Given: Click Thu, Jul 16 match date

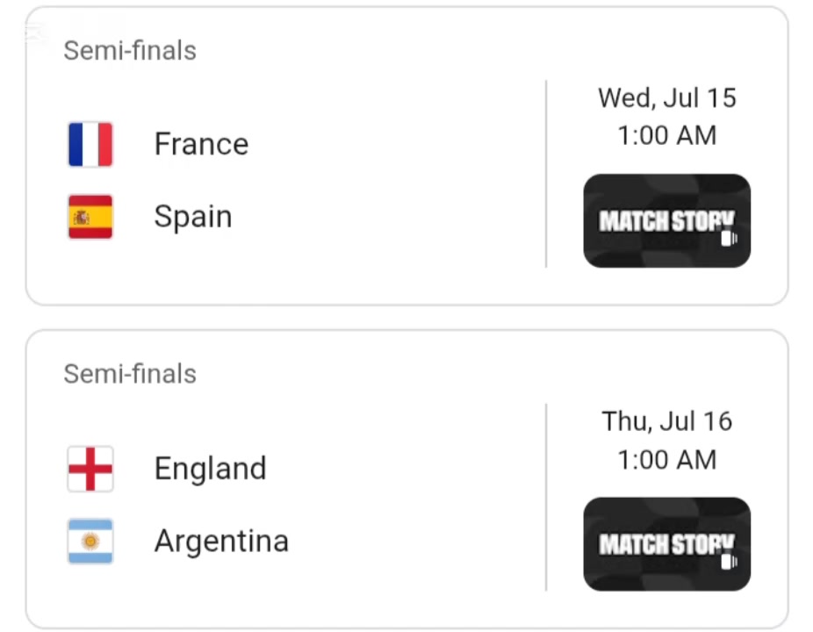Looking at the screenshot, I should 666,421.
